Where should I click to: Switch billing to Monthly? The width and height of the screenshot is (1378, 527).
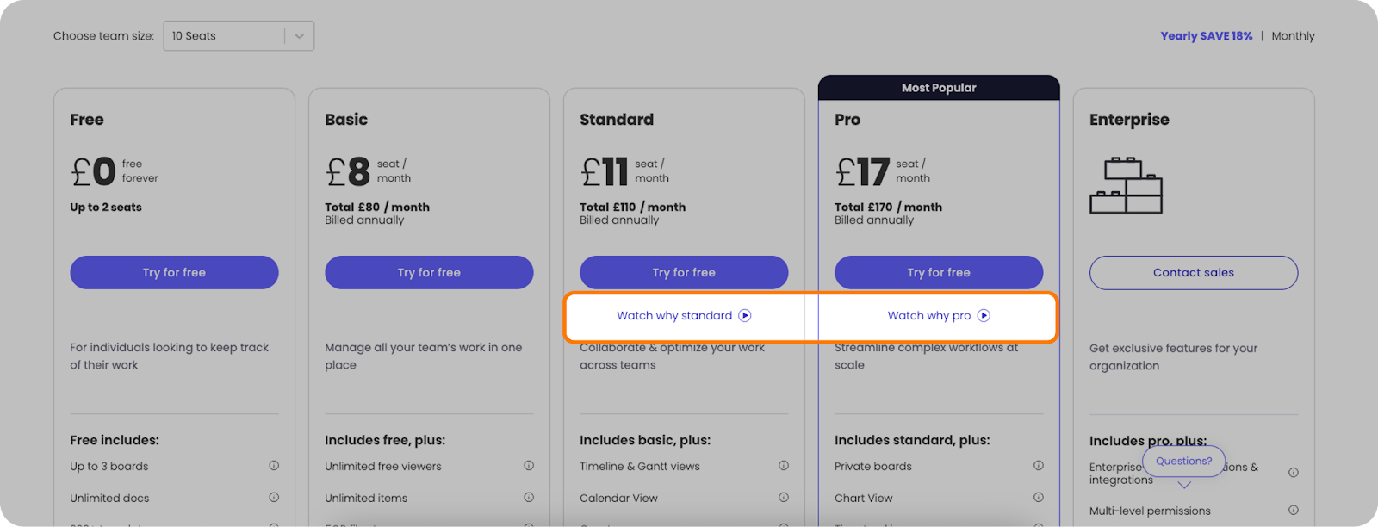click(x=1293, y=36)
